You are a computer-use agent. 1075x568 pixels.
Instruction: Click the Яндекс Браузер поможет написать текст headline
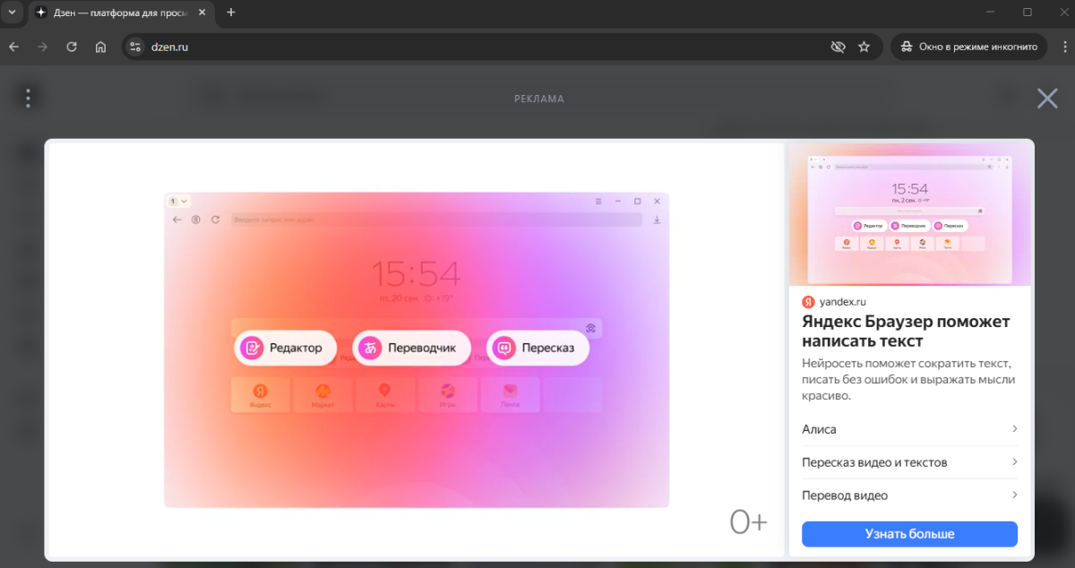pos(906,331)
